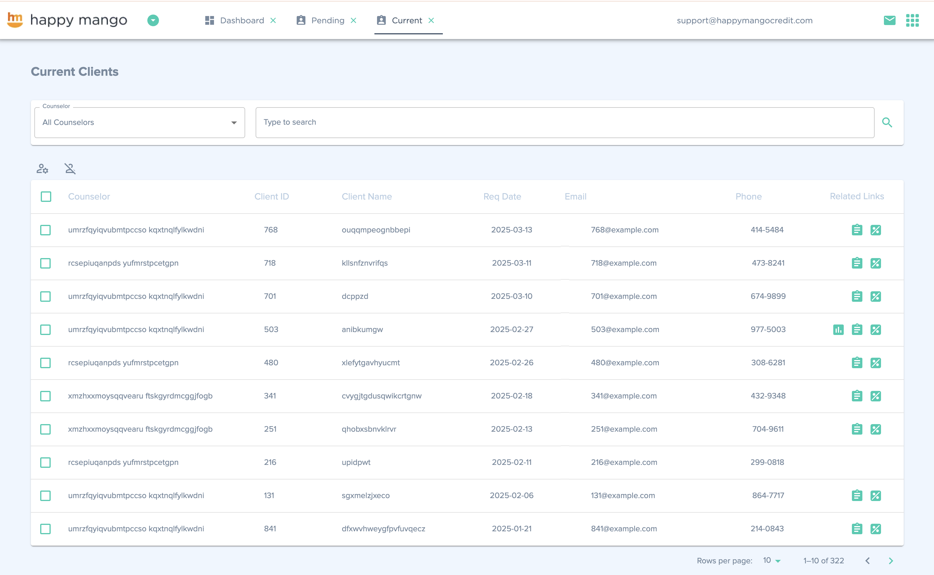Open bar chart report for client 503

tap(838, 330)
